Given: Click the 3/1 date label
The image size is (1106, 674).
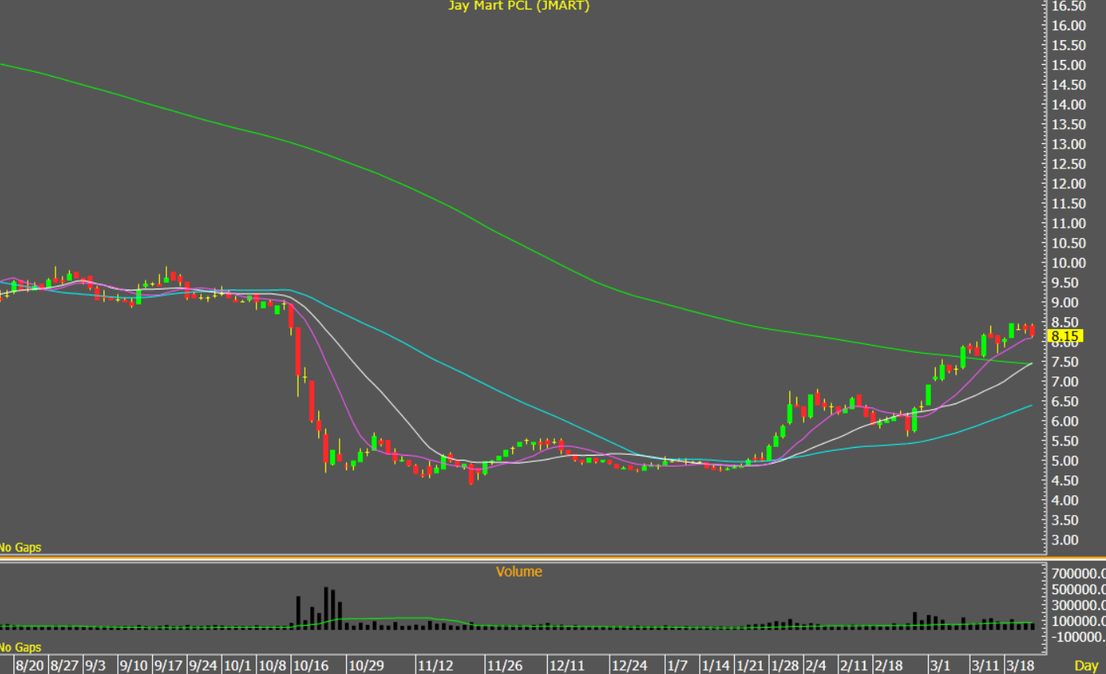Looking at the screenshot, I should 940,666.
